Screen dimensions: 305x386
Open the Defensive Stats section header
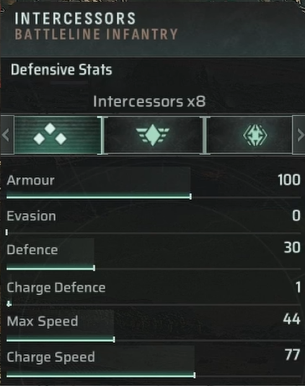pyautogui.click(x=61, y=70)
